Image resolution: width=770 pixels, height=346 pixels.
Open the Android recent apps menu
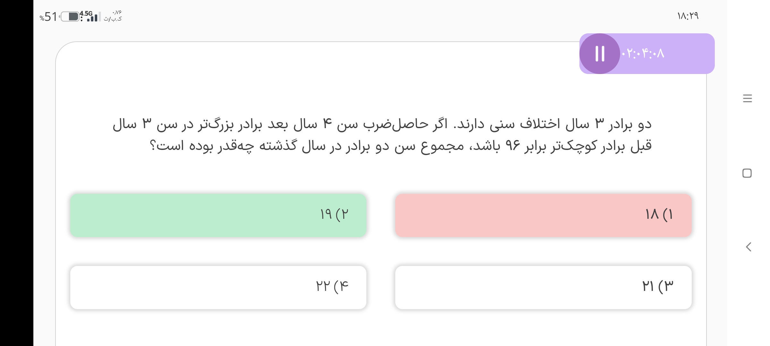747,98
